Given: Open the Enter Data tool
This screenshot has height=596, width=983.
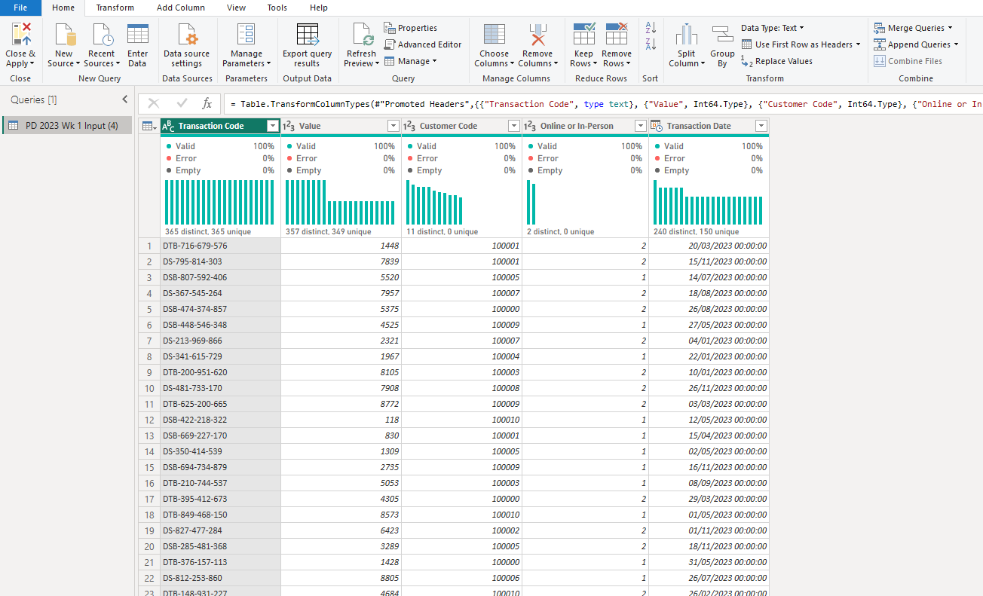Looking at the screenshot, I should click(x=137, y=35).
